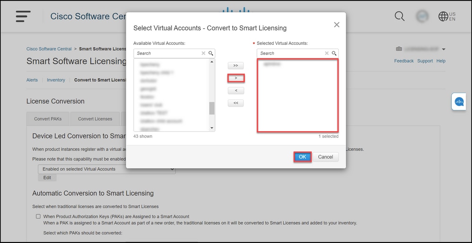Image resolution: width=472 pixels, height=243 pixels.
Task: Open the Feedback link
Action: coord(404,61)
